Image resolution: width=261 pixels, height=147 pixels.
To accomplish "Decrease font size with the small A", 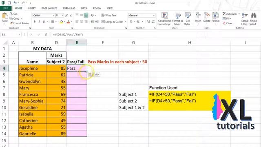I will click(71, 16).
